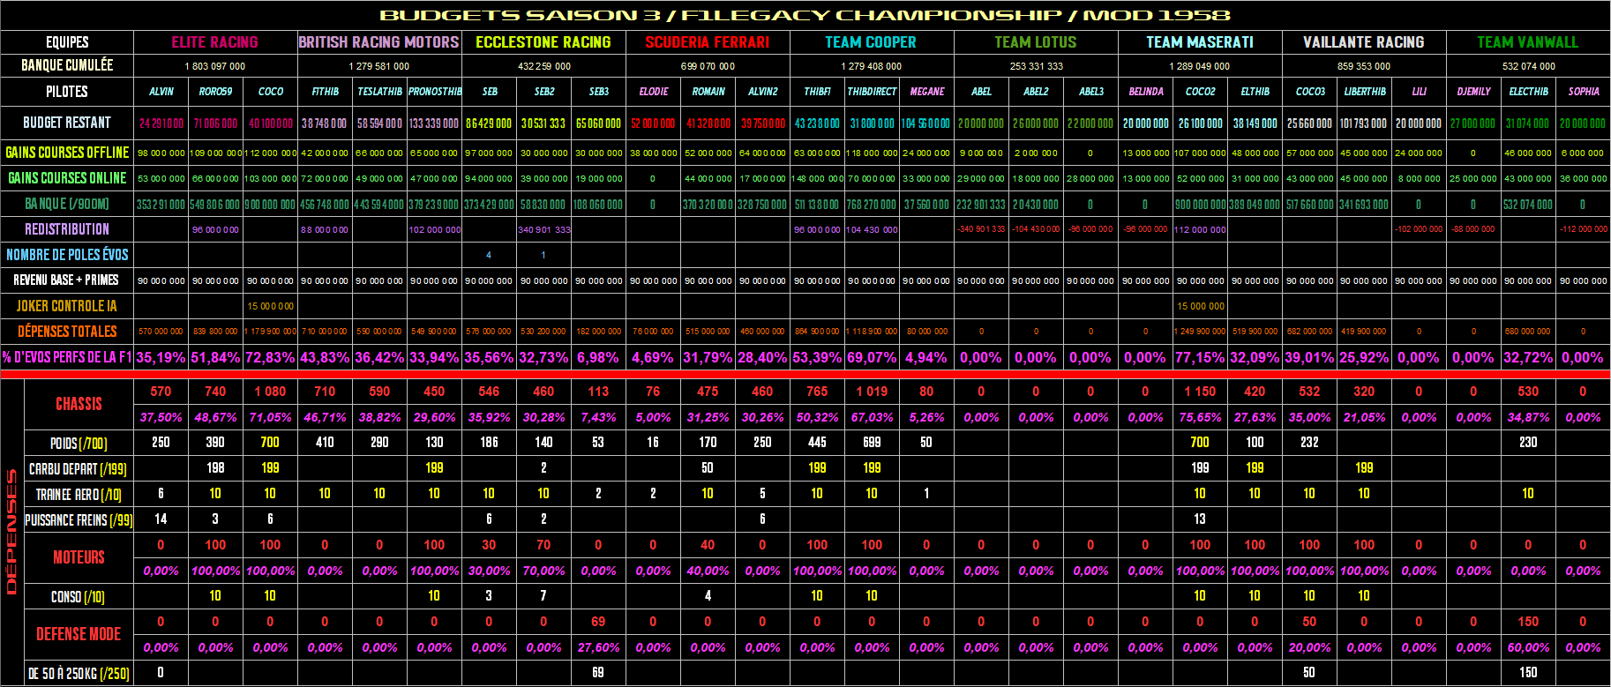The width and height of the screenshot is (1611, 687).
Task: Select pilot SOPHIA cell
Action: click(1583, 91)
